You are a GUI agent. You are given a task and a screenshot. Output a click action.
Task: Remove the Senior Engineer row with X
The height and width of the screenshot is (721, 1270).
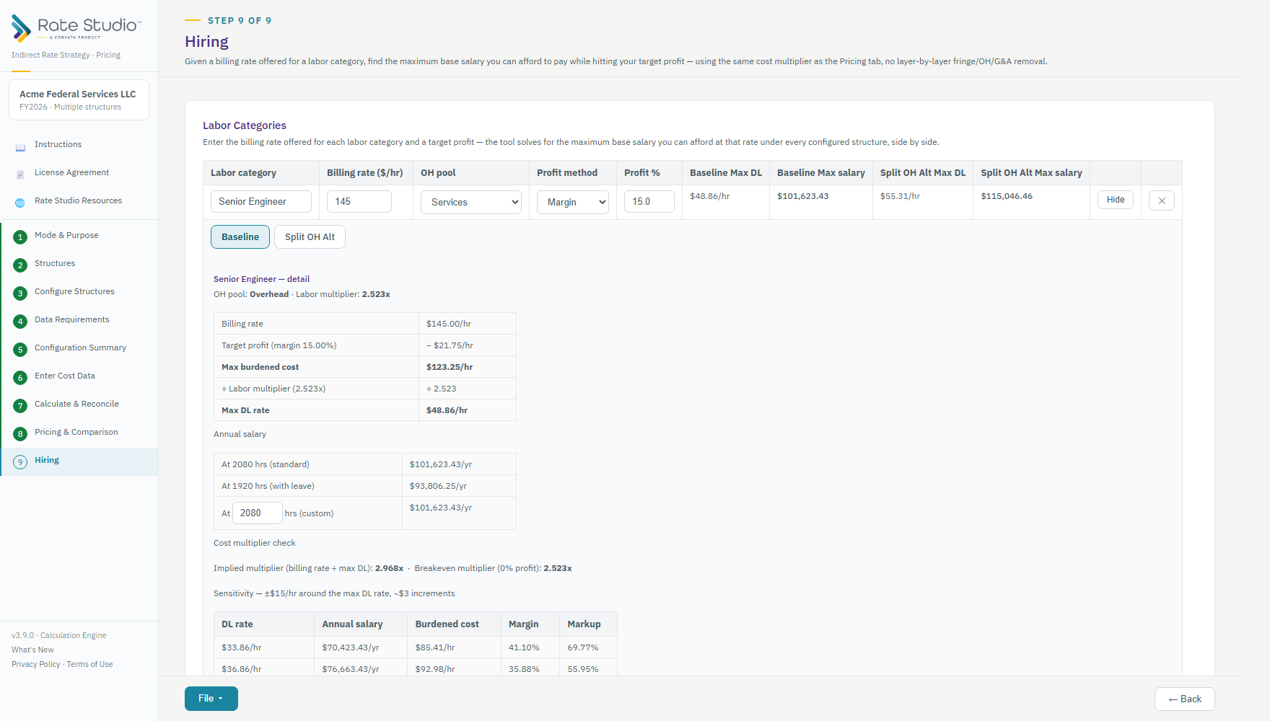(1162, 201)
